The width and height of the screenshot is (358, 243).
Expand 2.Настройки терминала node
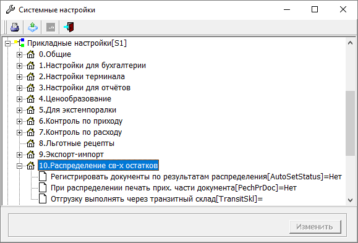tap(19, 77)
